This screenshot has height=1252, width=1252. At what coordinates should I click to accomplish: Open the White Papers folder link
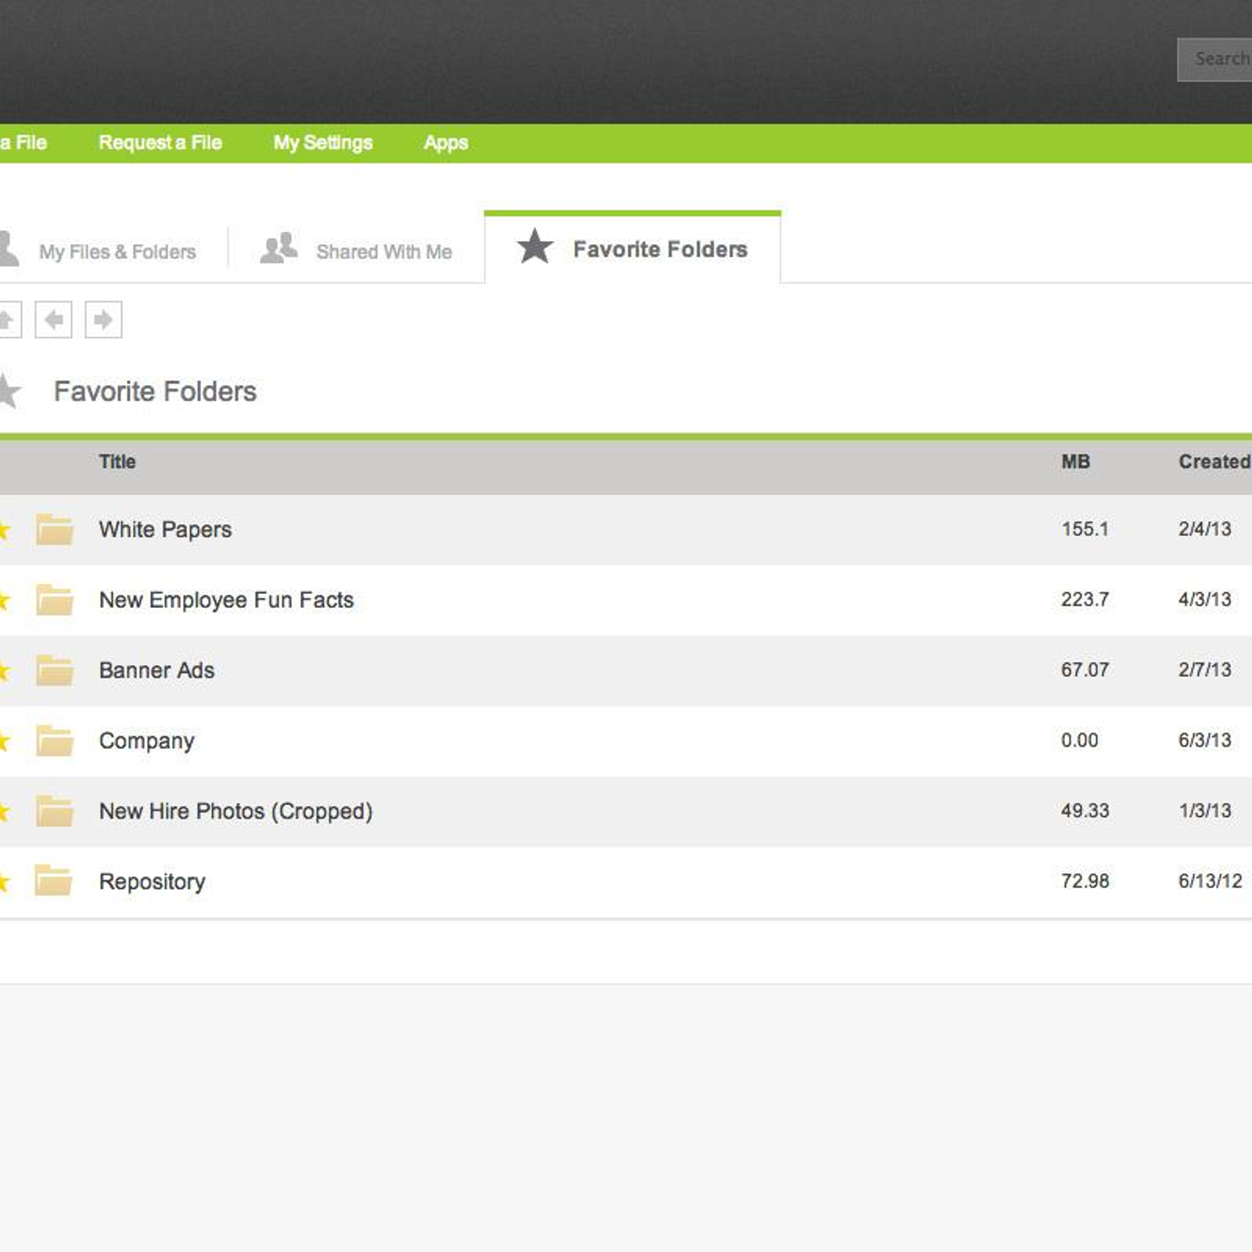point(165,530)
